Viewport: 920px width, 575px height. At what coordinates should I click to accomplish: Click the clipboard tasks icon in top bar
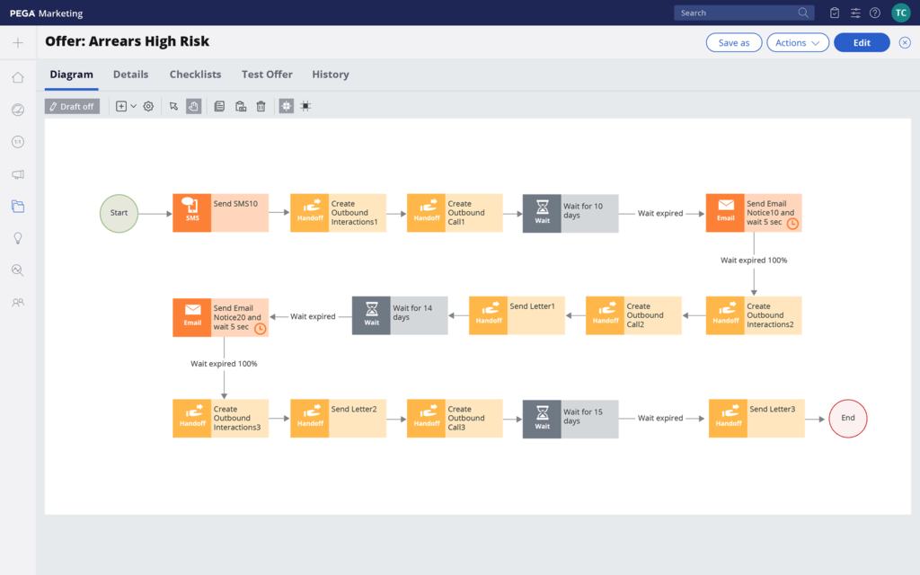[834, 13]
